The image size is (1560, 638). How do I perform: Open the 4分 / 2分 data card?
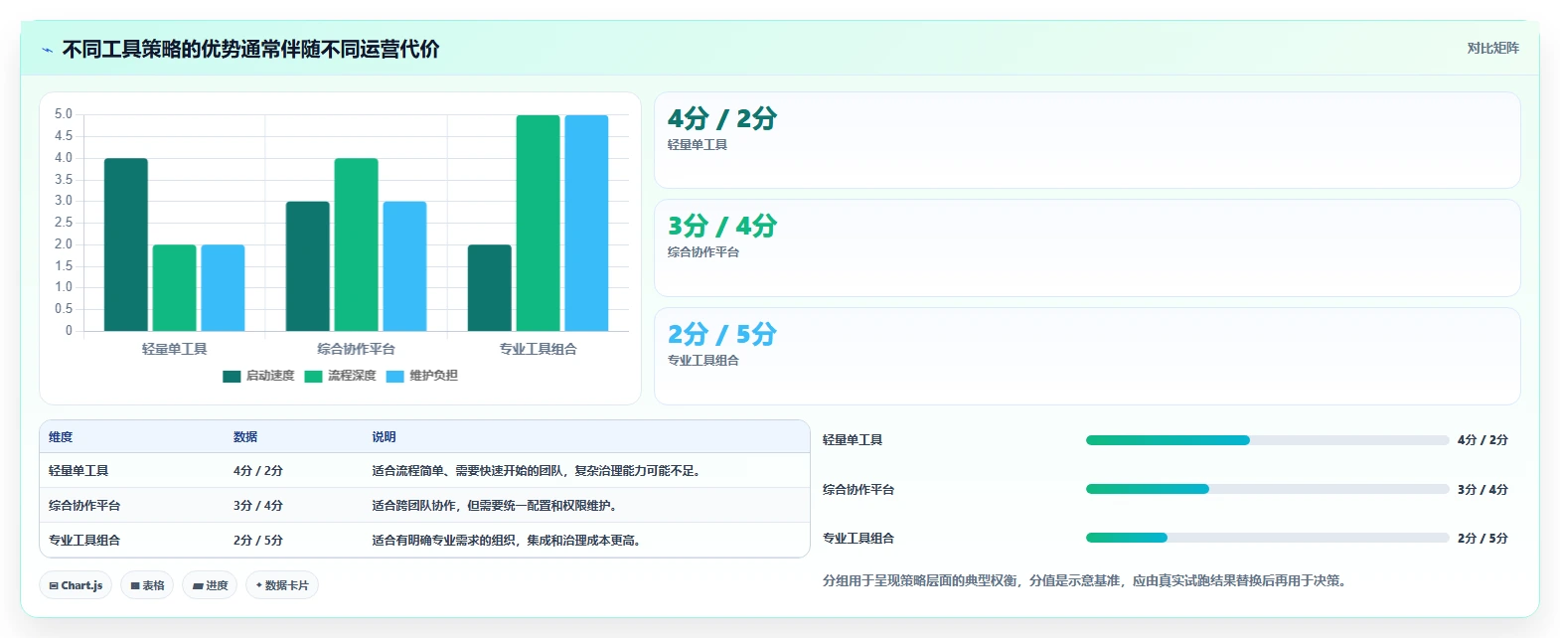(x=1087, y=140)
